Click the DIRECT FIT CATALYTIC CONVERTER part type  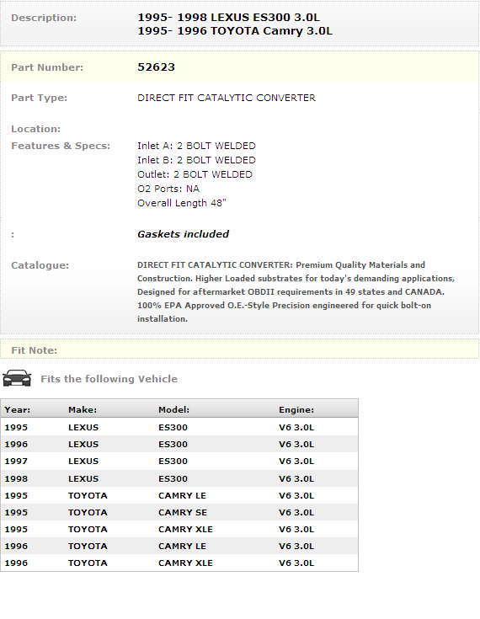point(227,98)
